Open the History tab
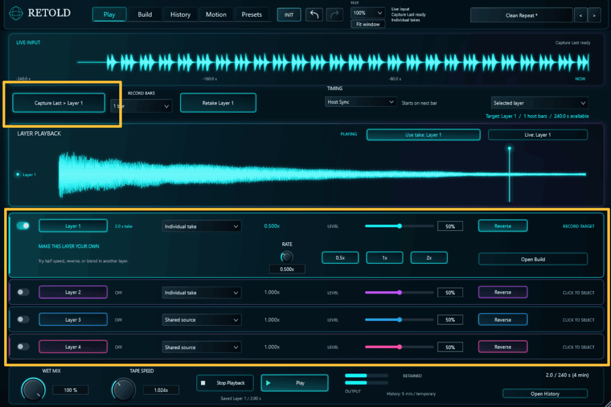This screenshot has height=407, width=611. click(180, 14)
